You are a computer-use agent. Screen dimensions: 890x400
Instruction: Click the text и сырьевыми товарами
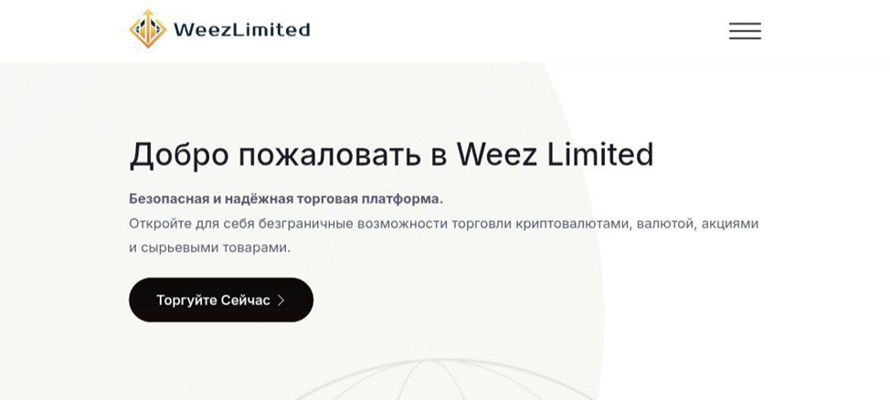[209, 247]
